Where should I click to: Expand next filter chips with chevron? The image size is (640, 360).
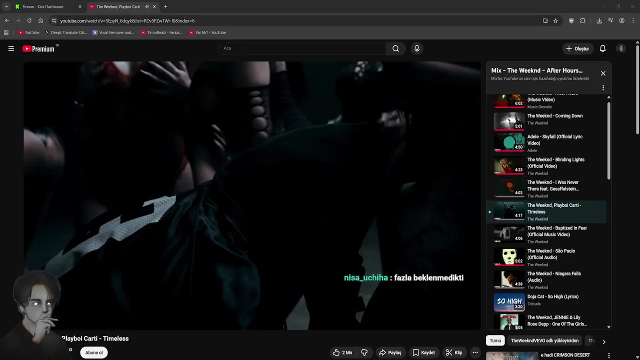[x=603, y=341]
